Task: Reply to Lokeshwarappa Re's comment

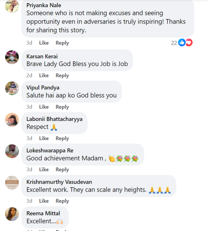Action: click(62, 169)
